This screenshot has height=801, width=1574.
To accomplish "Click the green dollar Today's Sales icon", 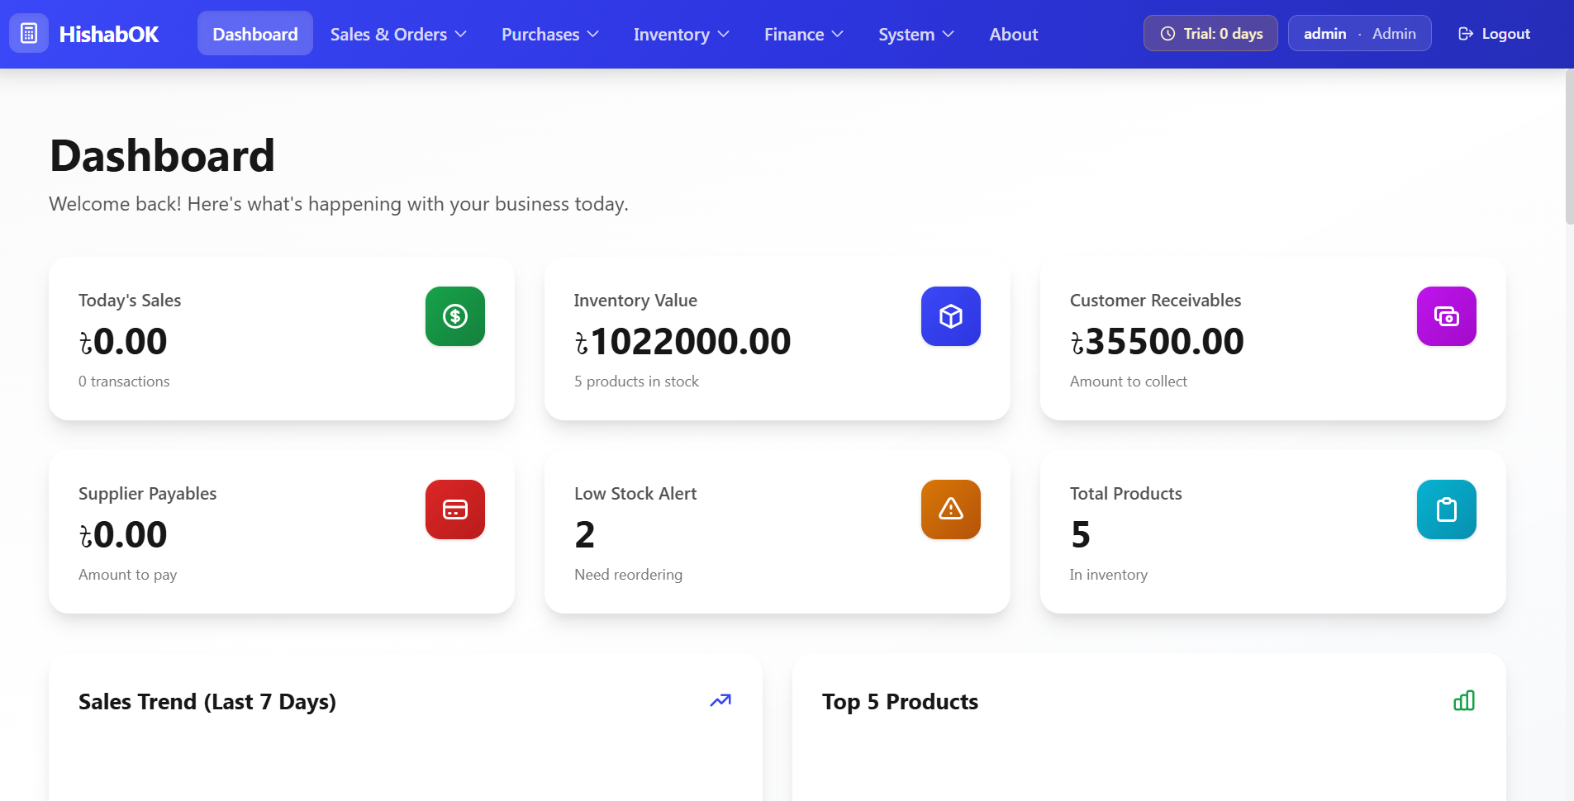I will [x=455, y=316].
